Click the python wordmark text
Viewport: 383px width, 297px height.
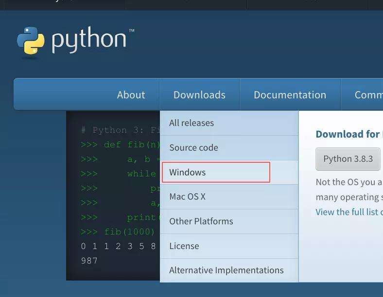point(90,41)
